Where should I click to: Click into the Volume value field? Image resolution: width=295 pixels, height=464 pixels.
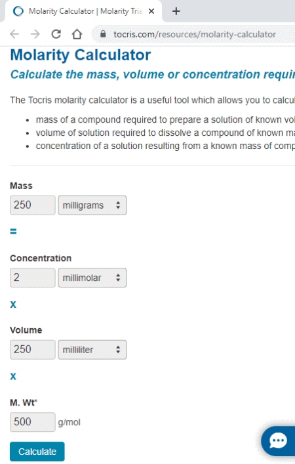click(33, 350)
